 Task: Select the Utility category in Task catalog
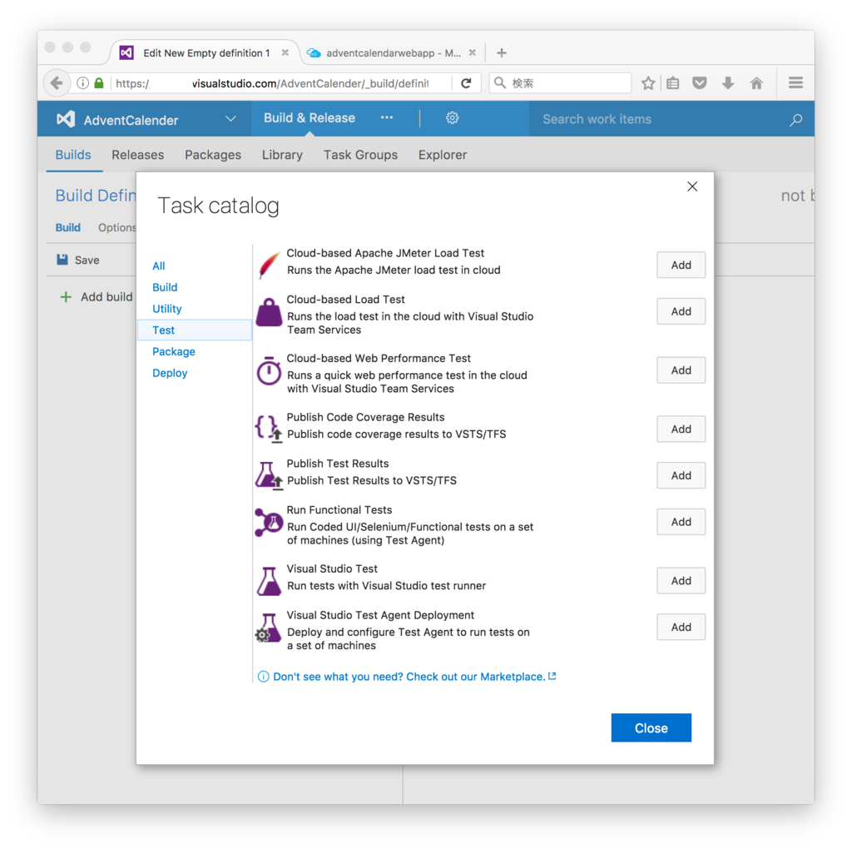[166, 309]
